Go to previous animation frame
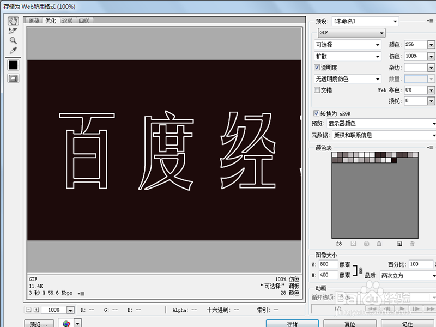Viewport: 436px width, 327px height. (x=387, y=309)
